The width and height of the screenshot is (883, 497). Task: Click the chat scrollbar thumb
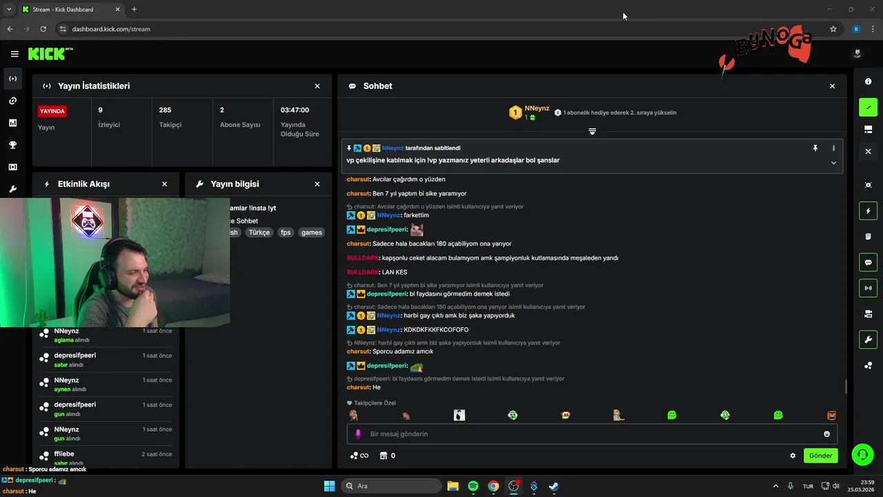point(846,387)
